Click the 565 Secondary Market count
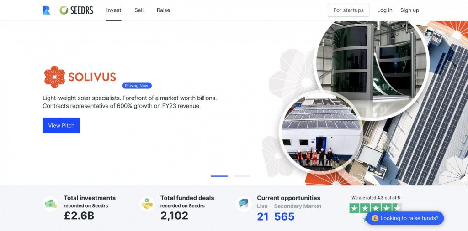The height and width of the screenshot is (231, 468). [284, 216]
